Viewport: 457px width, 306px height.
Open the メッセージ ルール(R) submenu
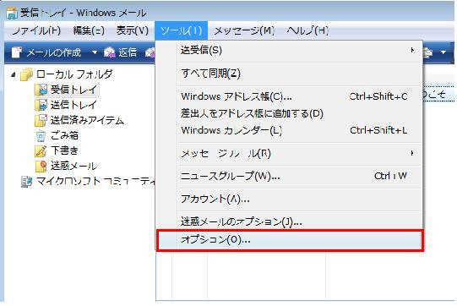(x=300, y=153)
